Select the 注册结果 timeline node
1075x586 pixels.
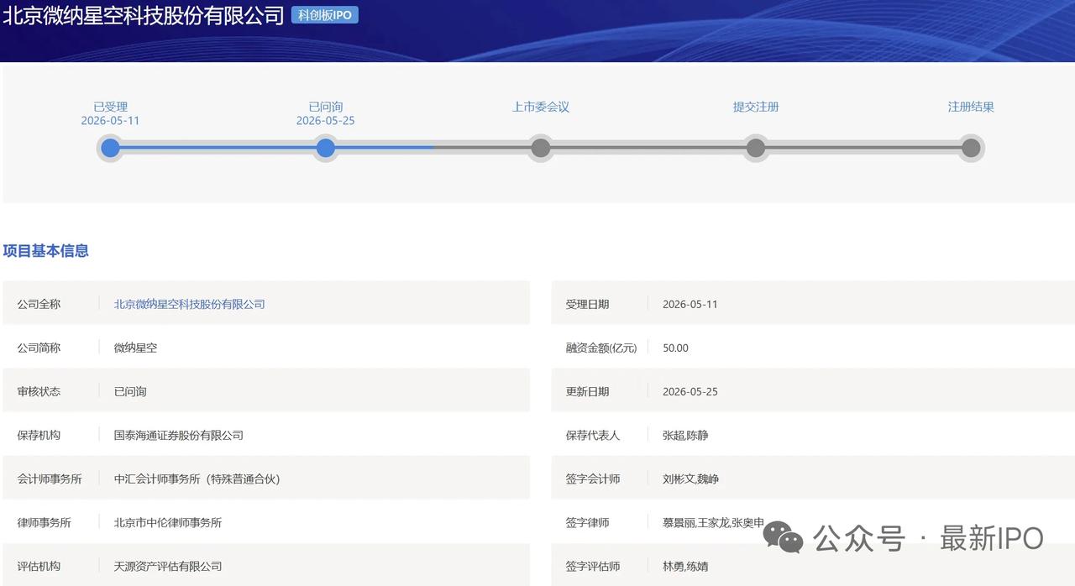[x=971, y=149]
